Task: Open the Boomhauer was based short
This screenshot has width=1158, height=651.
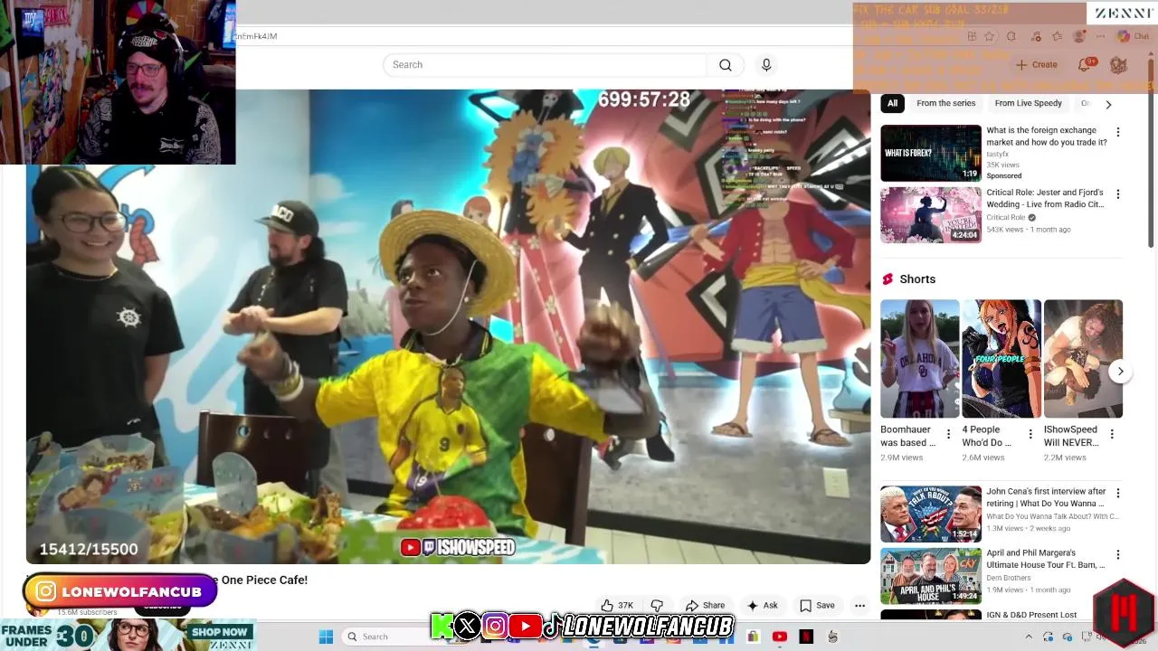Action: point(919,358)
